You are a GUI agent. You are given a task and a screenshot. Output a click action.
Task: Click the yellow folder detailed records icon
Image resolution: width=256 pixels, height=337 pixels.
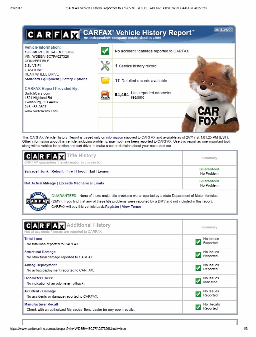point(105,81)
